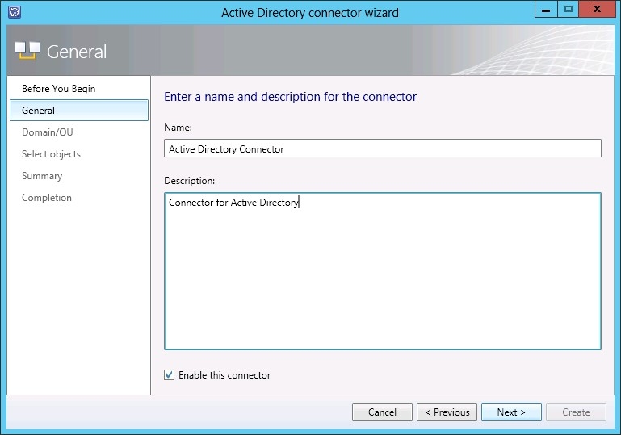Click the 'Enter a name and description' heading
The height and width of the screenshot is (435, 621).
[x=290, y=97]
